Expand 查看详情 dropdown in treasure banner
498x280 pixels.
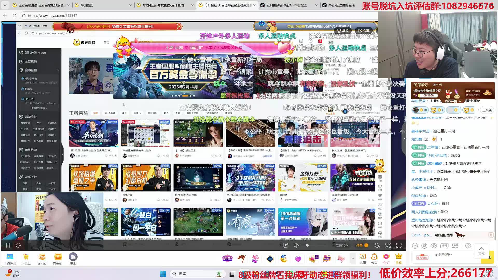click(x=453, y=101)
